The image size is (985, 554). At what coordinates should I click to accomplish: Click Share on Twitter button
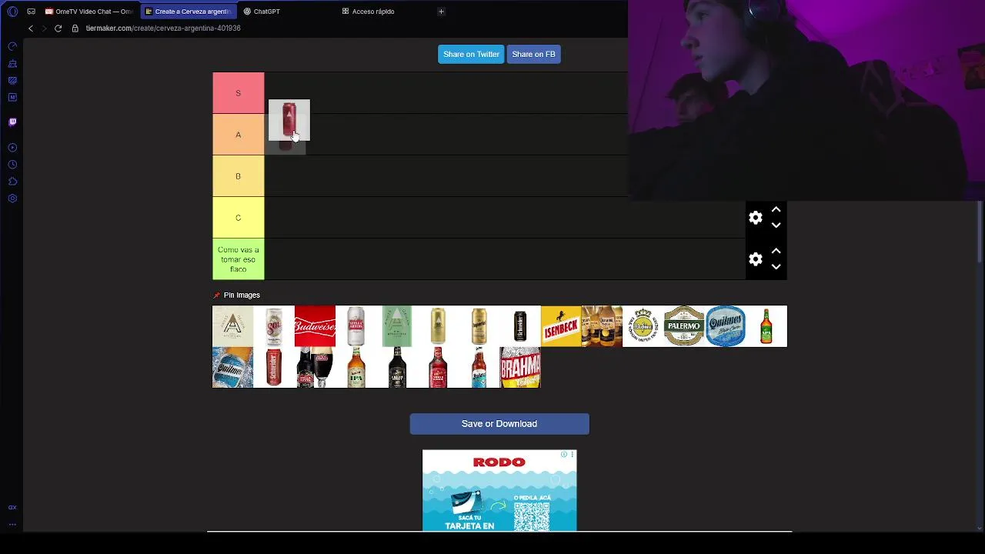coord(471,54)
